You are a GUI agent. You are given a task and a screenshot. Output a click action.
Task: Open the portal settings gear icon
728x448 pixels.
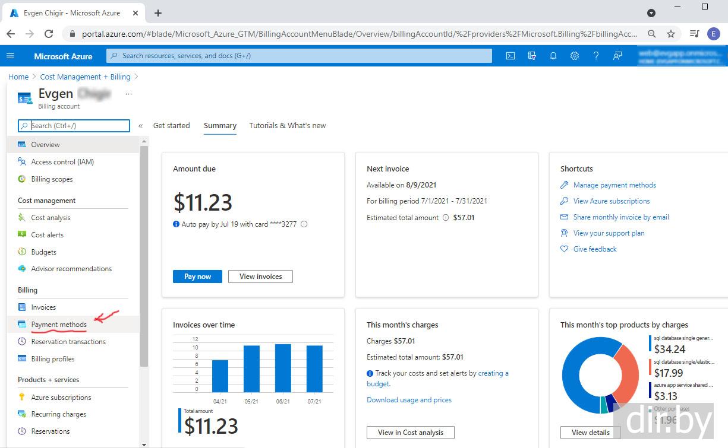pos(575,56)
